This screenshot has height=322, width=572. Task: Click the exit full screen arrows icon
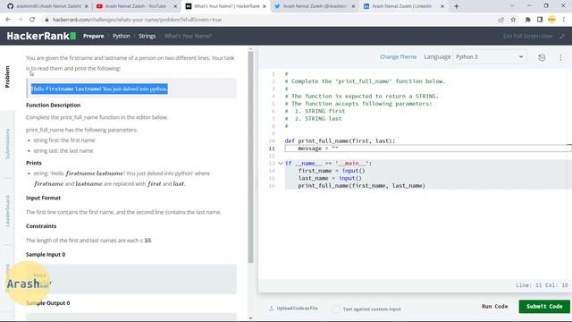[x=562, y=36]
